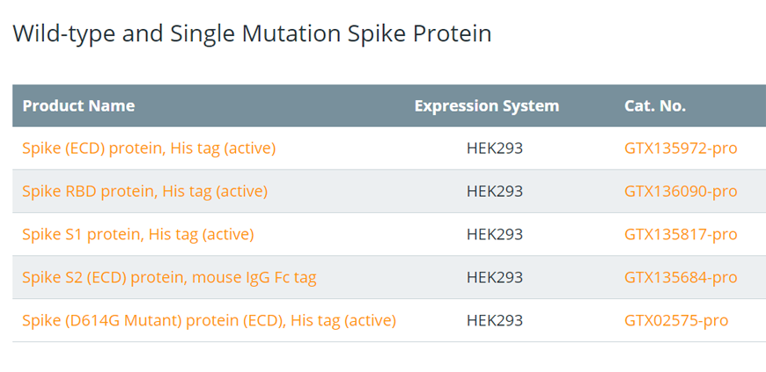Select HEK293 cell in the Spike (ECD) row
Image resolution: width=766 pixels, height=372 pixels.
[495, 149]
